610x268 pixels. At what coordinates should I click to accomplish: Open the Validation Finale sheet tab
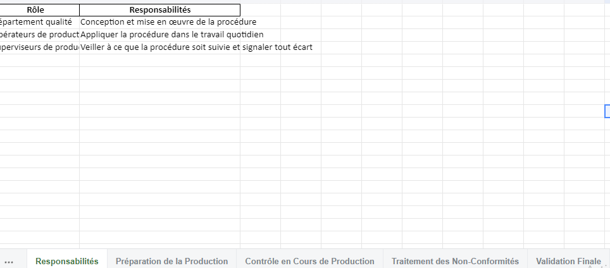568,261
